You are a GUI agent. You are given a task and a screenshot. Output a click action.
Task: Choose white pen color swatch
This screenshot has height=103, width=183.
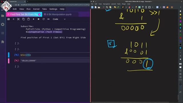click(180, 11)
